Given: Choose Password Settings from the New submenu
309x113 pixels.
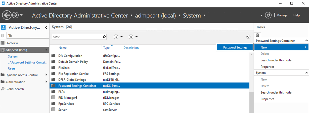Looking at the screenshot, I should (x=235, y=47).
